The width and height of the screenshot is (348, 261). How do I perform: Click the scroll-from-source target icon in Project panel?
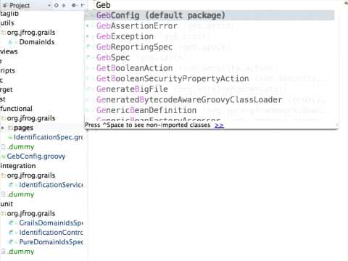(x=56, y=5)
